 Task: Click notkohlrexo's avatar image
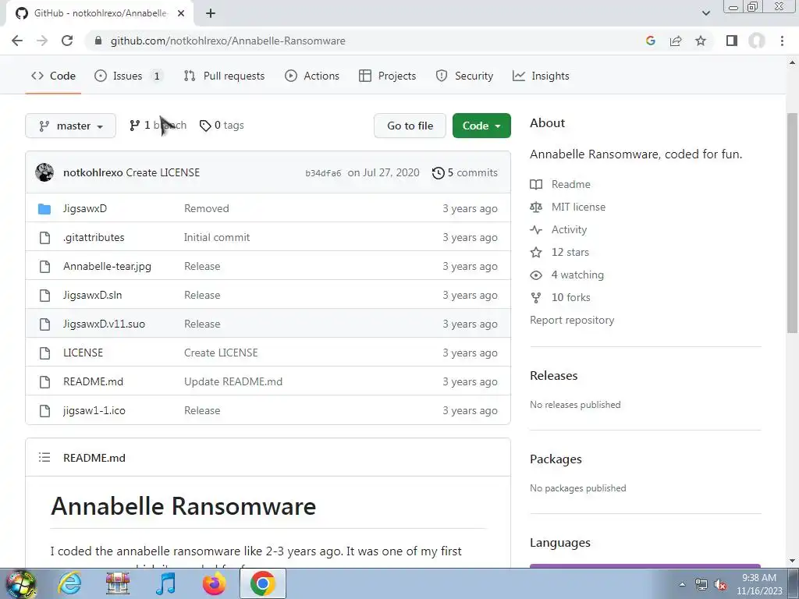[x=44, y=172]
